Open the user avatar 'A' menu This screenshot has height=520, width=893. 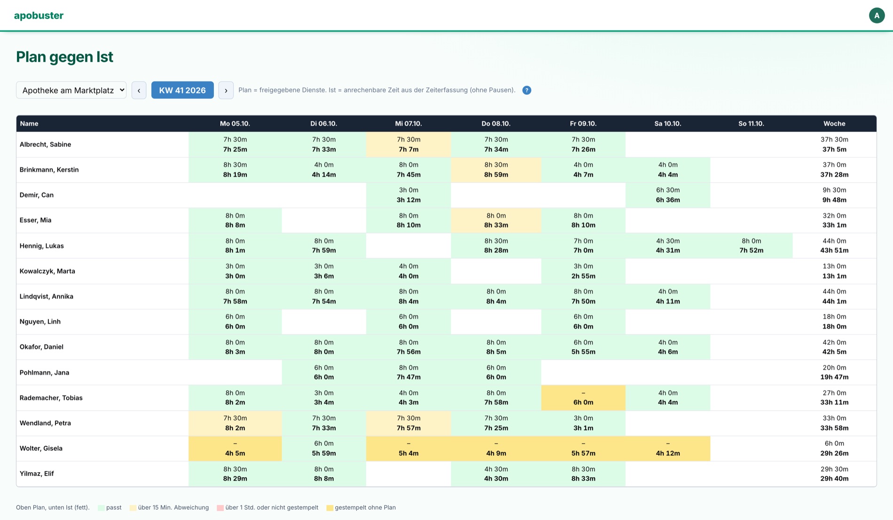point(877,15)
